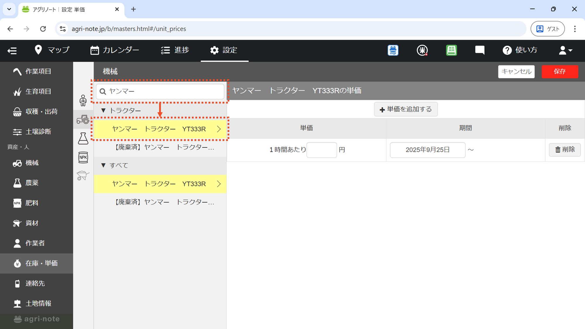Go to 生育項目 in sidebar
This screenshot has width=585, height=329.
coord(37,92)
